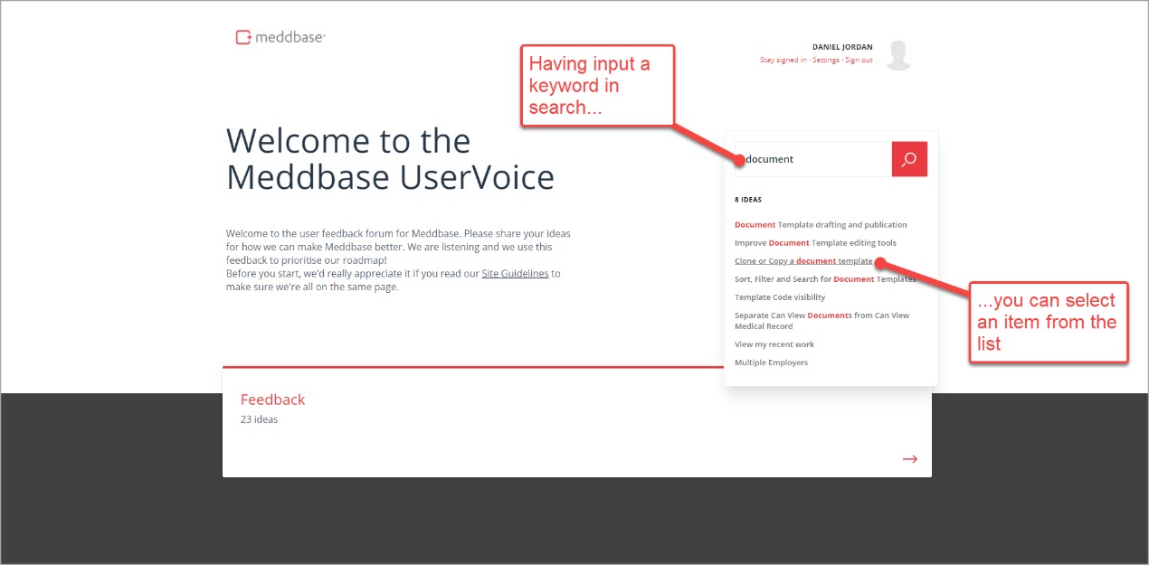This screenshot has width=1149, height=565.
Task: Open the Settings link
Action: click(x=826, y=60)
